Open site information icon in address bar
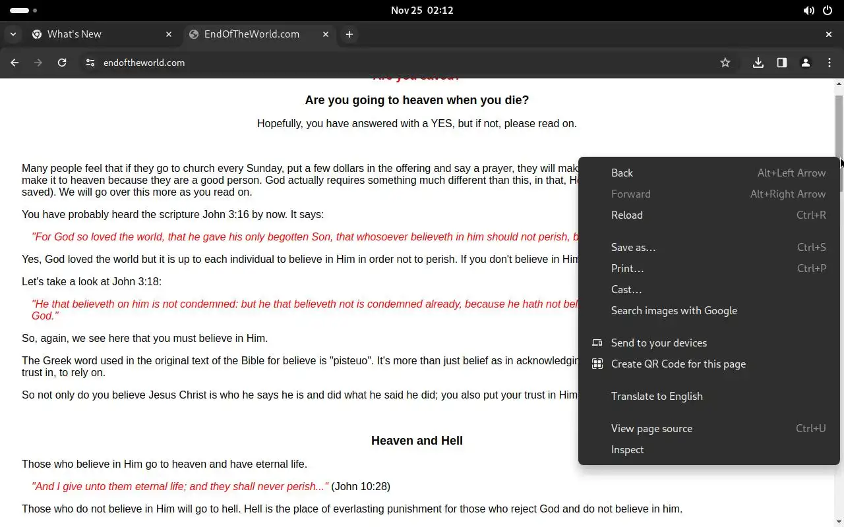Screen dimensions: 844x527 [x=90, y=63]
